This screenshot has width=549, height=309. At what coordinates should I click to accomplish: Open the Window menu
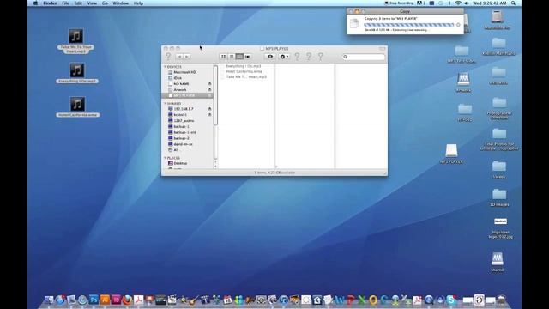(120, 3)
